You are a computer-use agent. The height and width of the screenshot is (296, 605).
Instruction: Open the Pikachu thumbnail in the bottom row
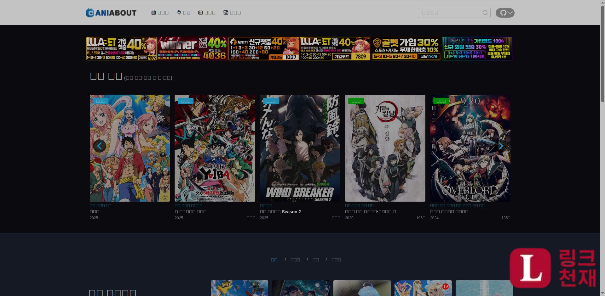click(239, 288)
